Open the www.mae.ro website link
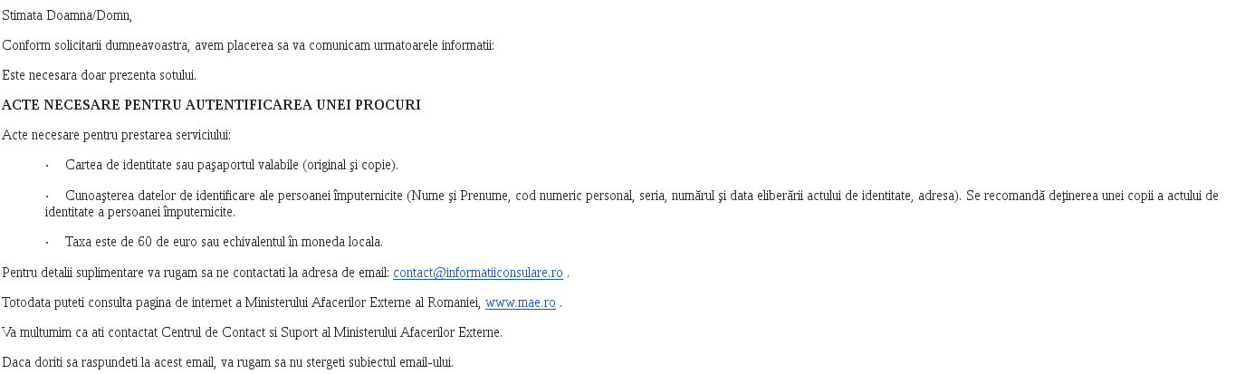This screenshot has height=374, width=1245. [x=521, y=302]
